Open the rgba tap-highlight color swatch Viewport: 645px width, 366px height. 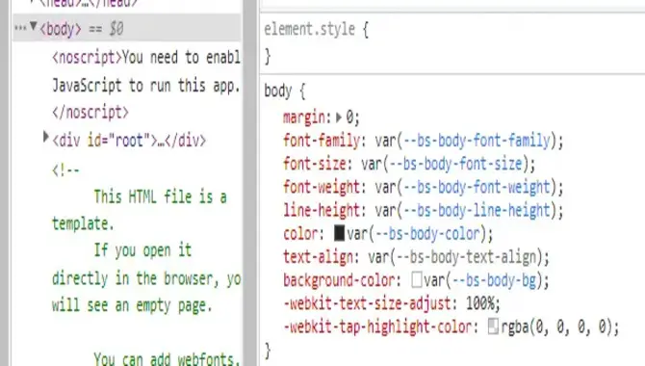coord(493,327)
